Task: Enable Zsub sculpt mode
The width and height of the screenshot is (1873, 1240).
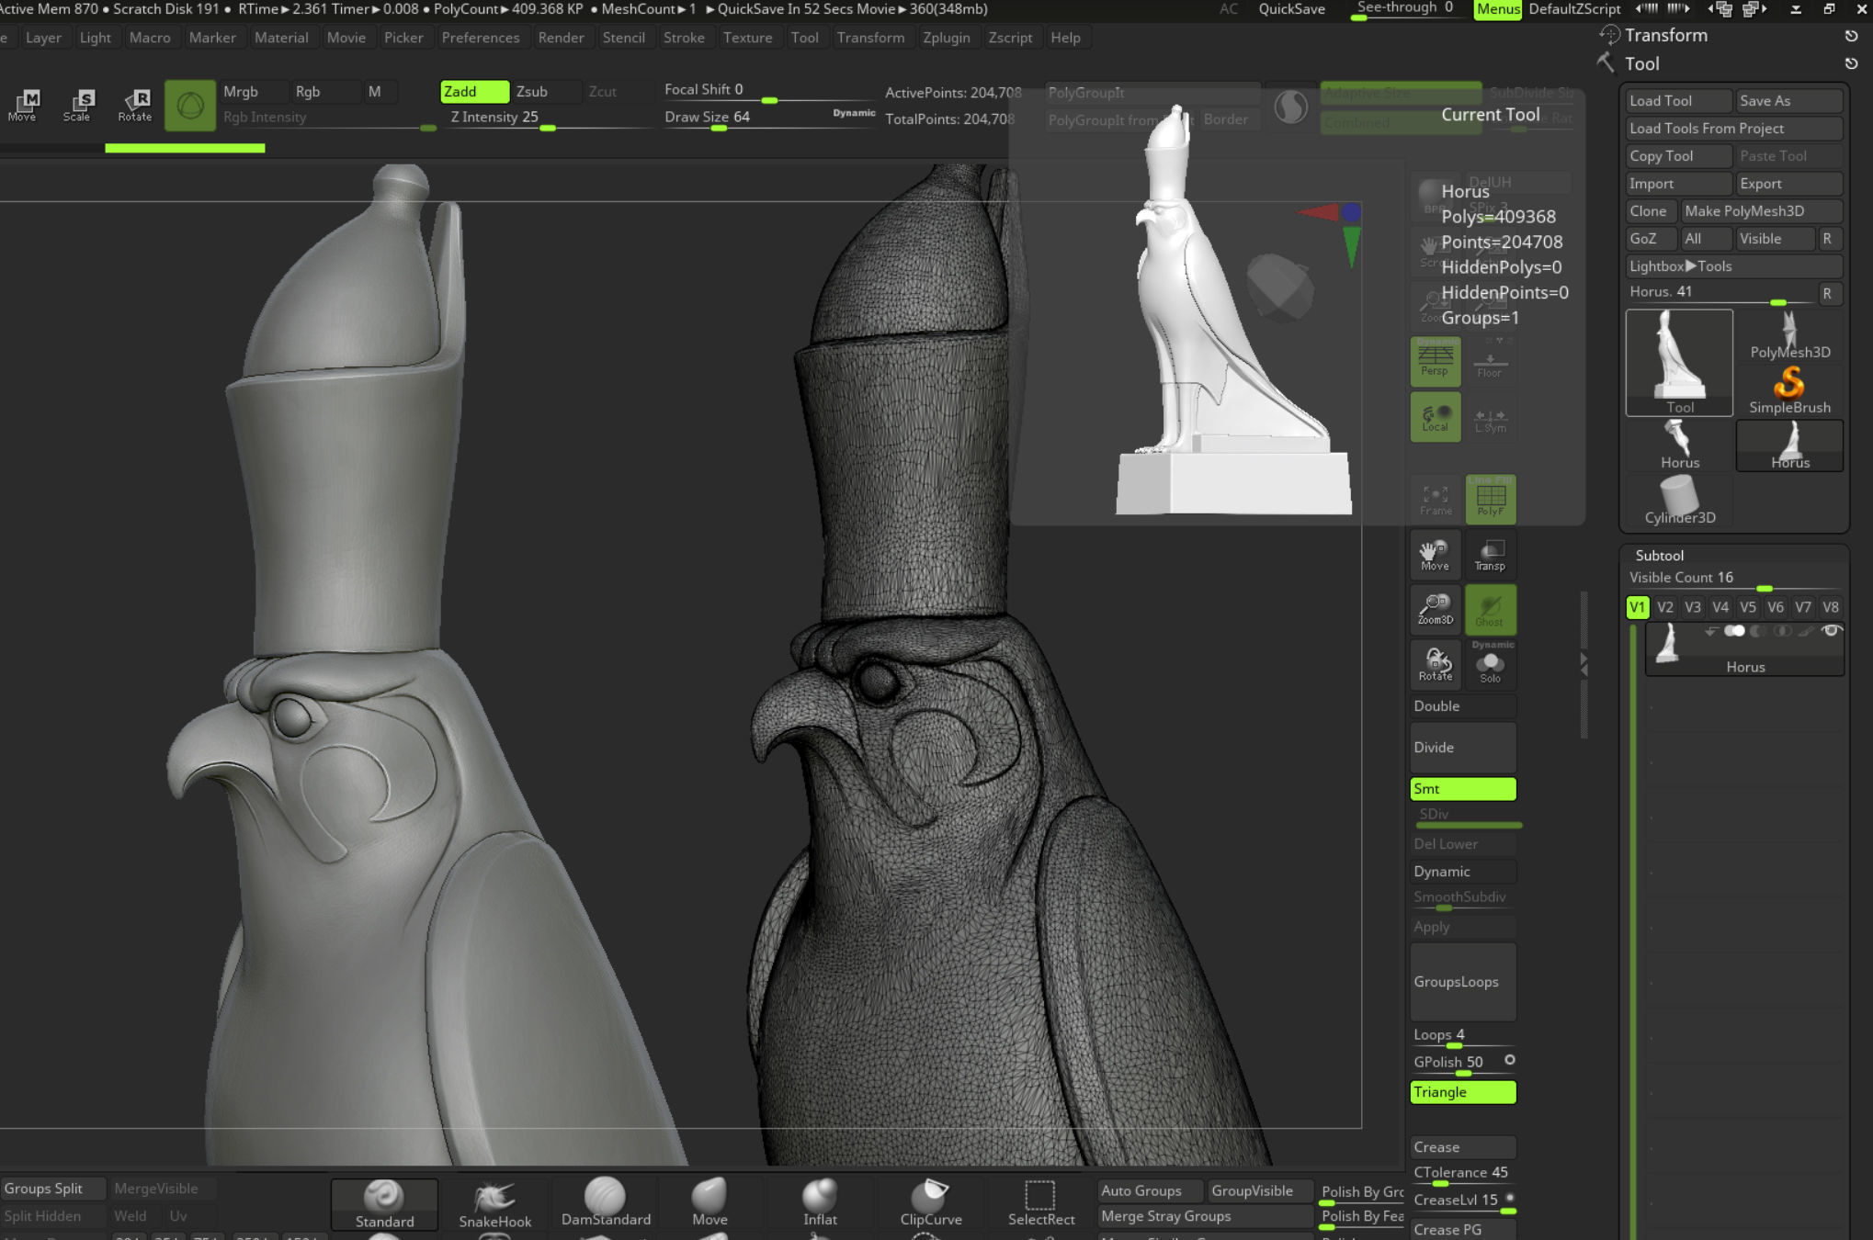Action: [547, 92]
